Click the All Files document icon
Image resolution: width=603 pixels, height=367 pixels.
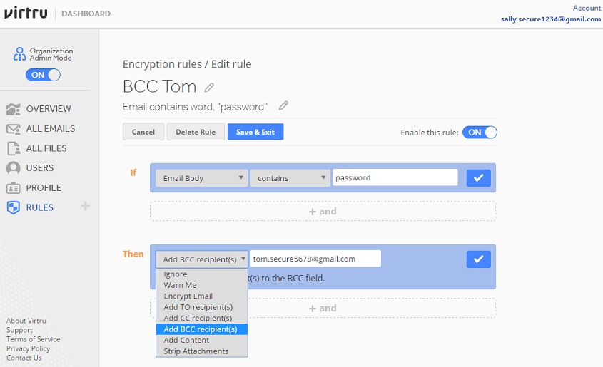tap(14, 148)
